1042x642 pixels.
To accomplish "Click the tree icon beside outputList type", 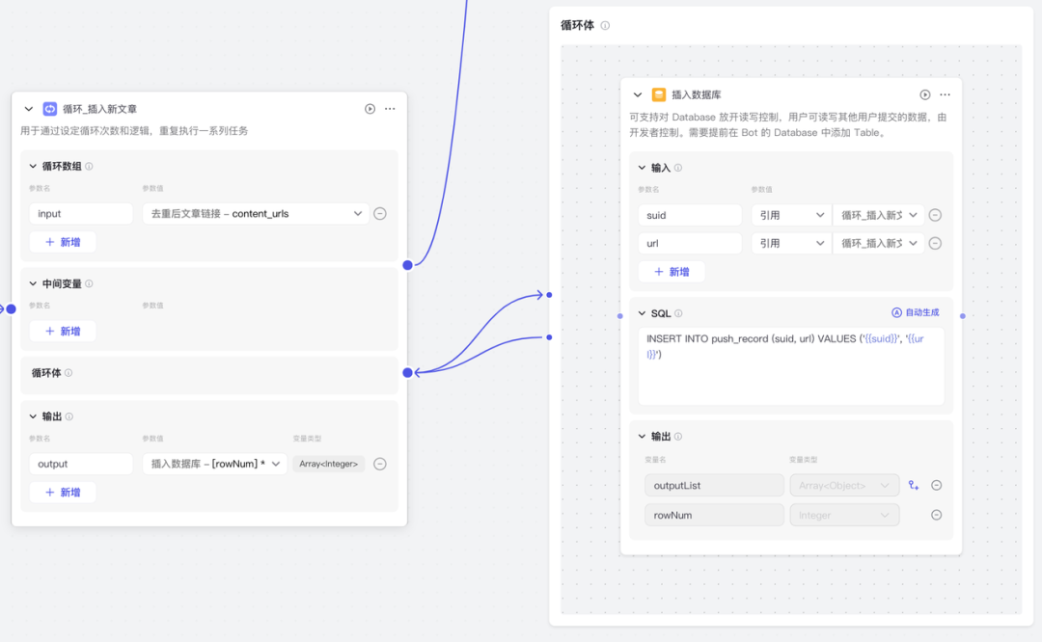I will point(914,486).
